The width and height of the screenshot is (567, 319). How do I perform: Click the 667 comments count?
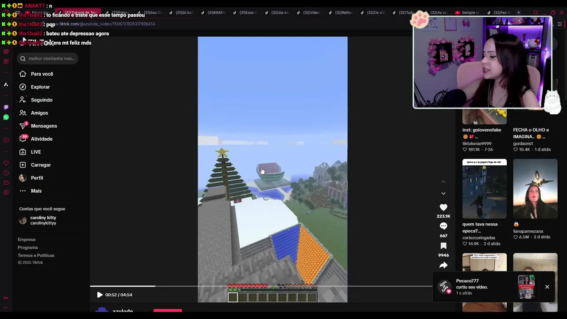(443, 236)
